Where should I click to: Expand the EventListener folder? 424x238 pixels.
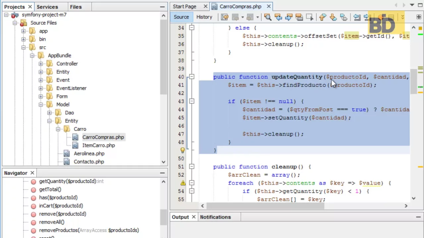pyautogui.click(x=41, y=88)
